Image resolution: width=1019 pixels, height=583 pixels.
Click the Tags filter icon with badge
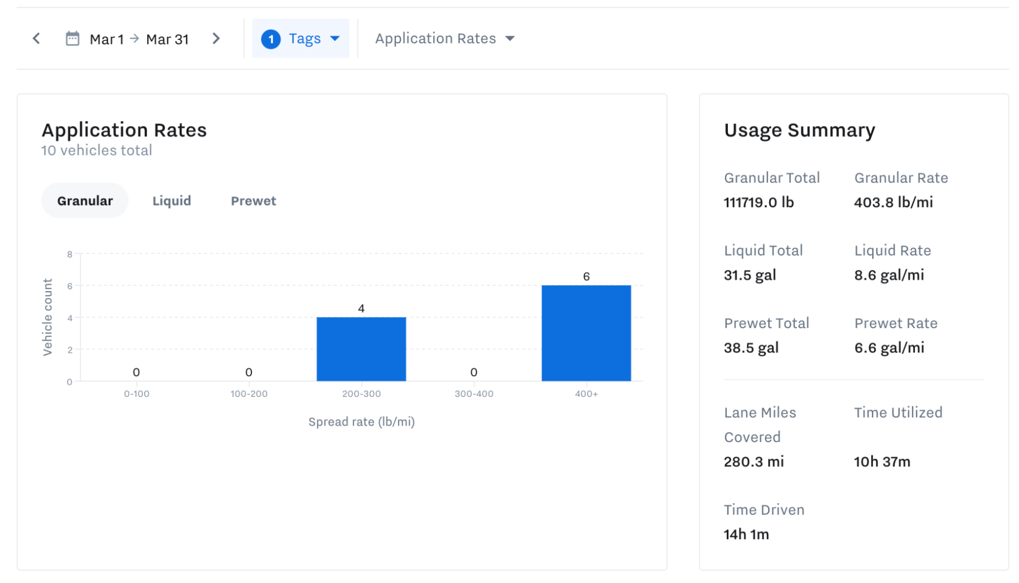tap(301, 38)
